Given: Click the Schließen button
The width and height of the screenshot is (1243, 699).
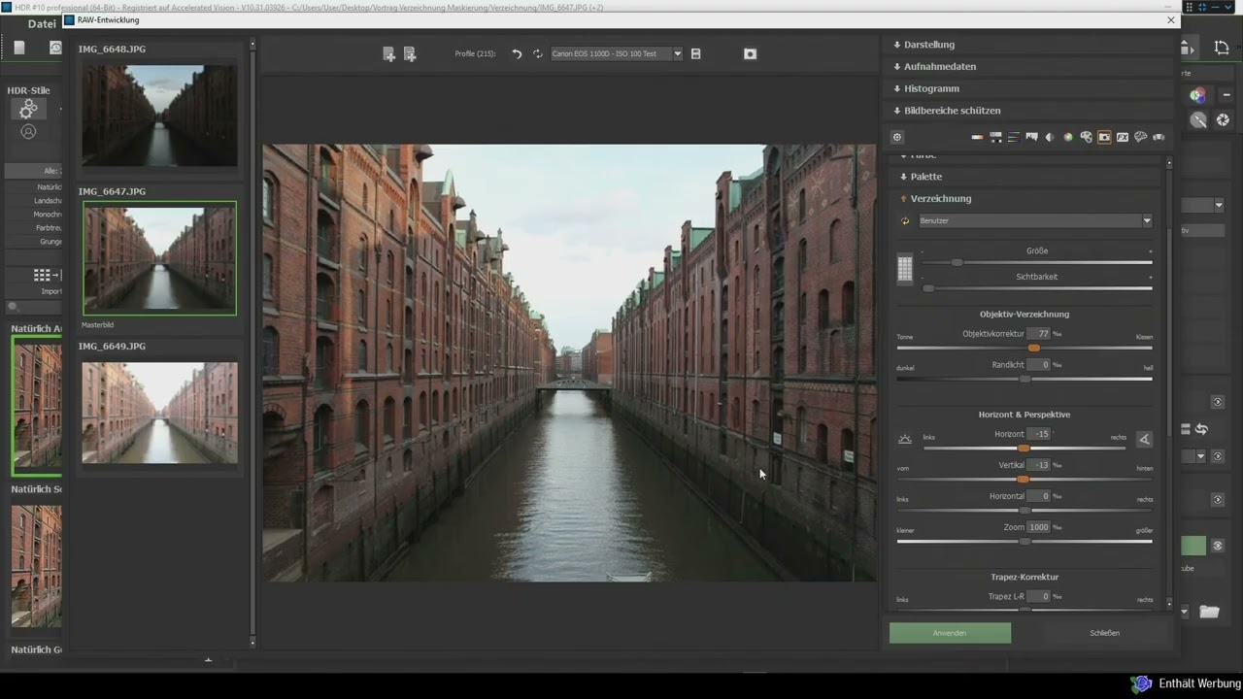Looking at the screenshot, I should click(x=1104, y=633).
